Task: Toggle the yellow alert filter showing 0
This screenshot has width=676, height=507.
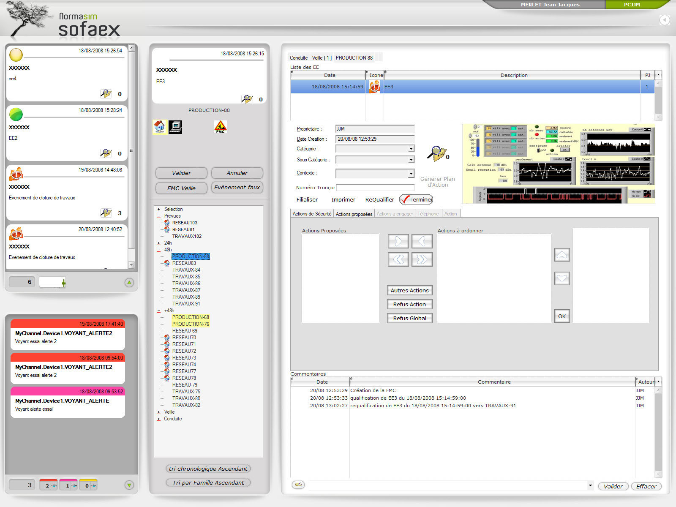Action: coord(88,485)
